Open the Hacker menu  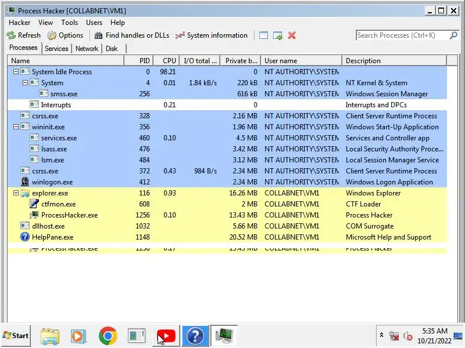point(20,23)
